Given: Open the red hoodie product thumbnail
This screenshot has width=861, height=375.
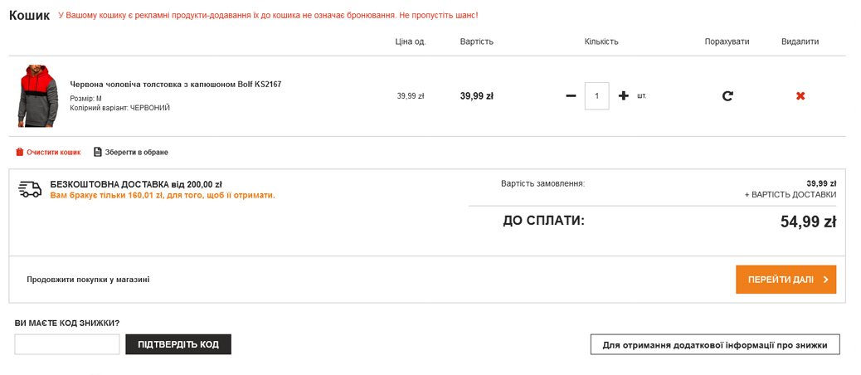Looking at the screenshot, I should pos(37,96).
